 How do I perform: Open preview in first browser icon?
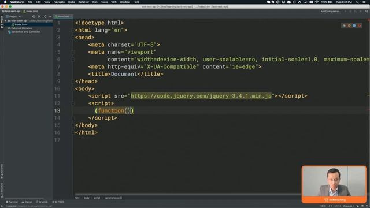tap(344, 25)
